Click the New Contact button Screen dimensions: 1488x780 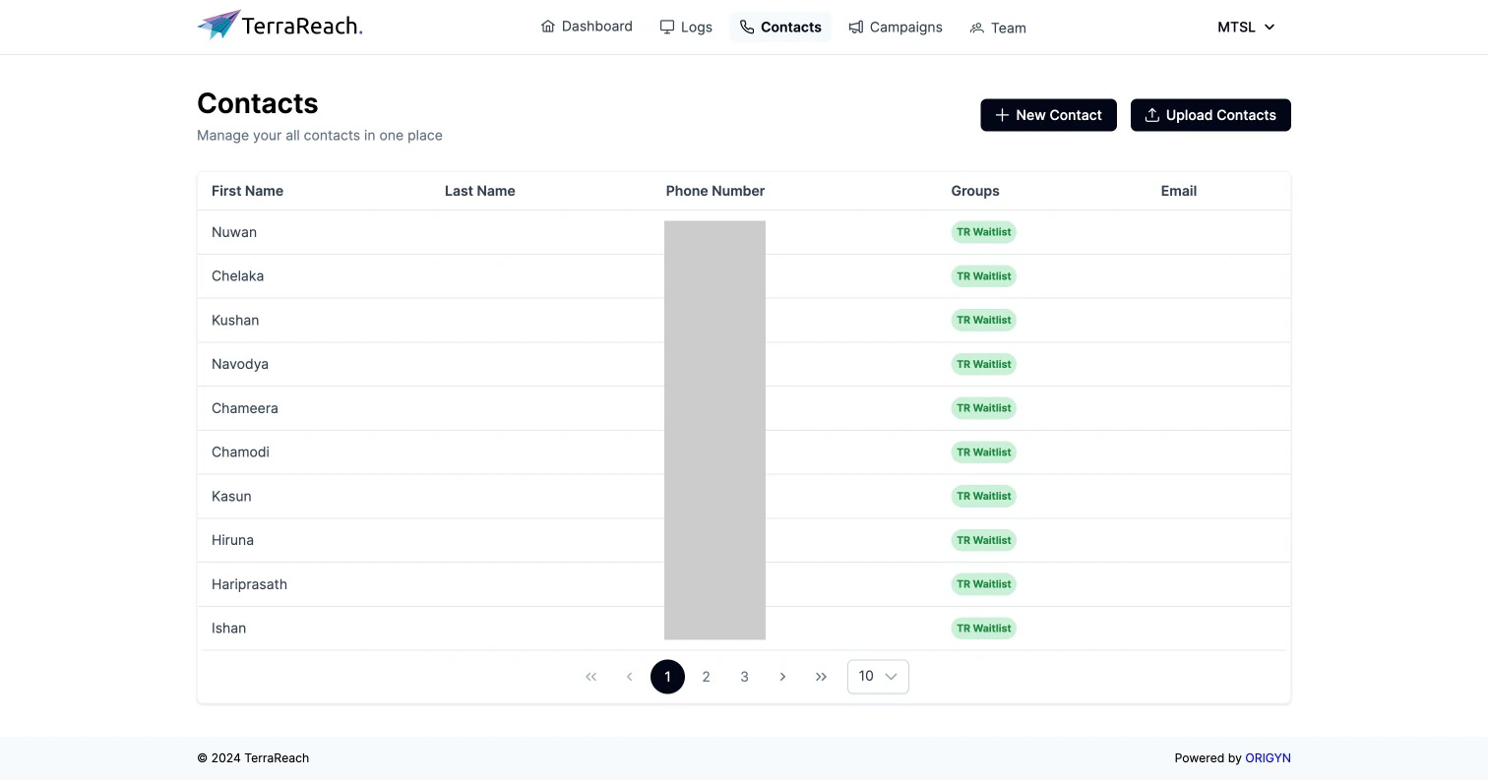click(x=1048, y=115)
